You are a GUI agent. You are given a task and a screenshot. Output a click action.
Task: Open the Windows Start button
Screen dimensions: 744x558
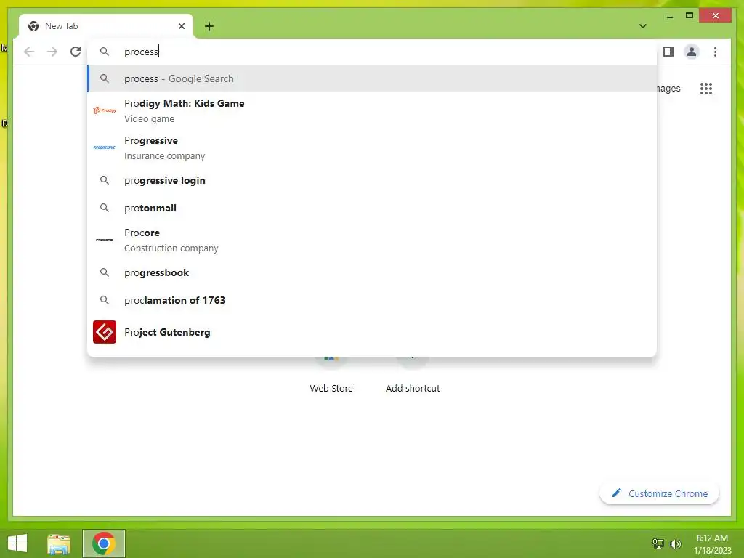pyautogui.click(x=17, y=543)
